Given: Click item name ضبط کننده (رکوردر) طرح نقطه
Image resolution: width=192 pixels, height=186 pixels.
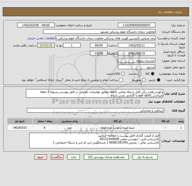Looking at the screenshot, I should tap(118, 128).
